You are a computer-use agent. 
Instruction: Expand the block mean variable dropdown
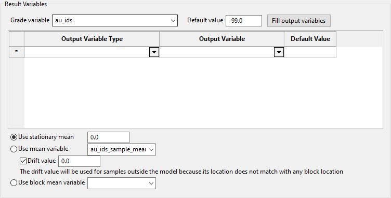click(x=122, y=183)
